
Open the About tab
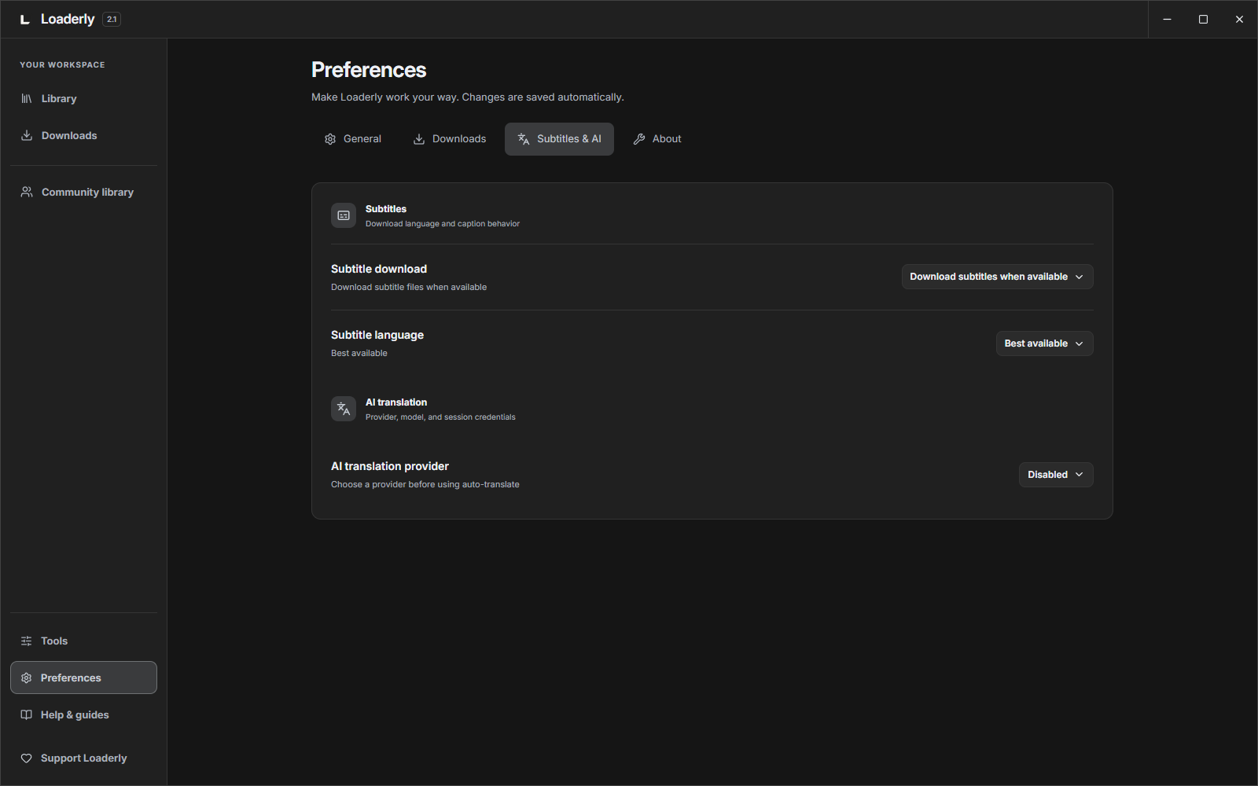point(657,139)
